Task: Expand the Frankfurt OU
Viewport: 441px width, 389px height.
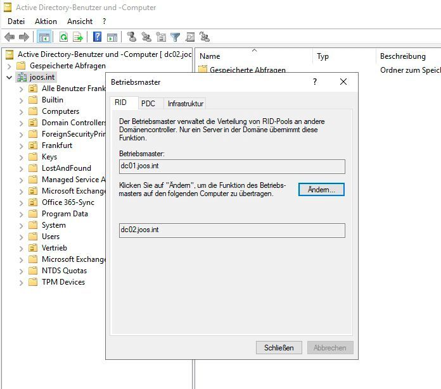Action: click(21, 145)
